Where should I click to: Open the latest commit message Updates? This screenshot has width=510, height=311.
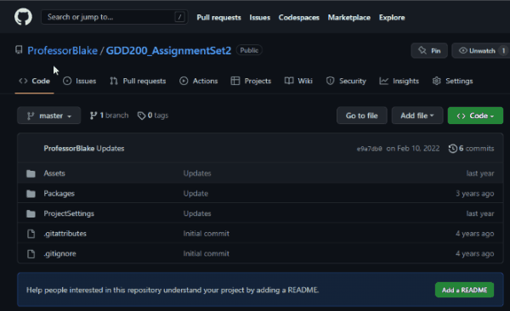coord(110,149)
